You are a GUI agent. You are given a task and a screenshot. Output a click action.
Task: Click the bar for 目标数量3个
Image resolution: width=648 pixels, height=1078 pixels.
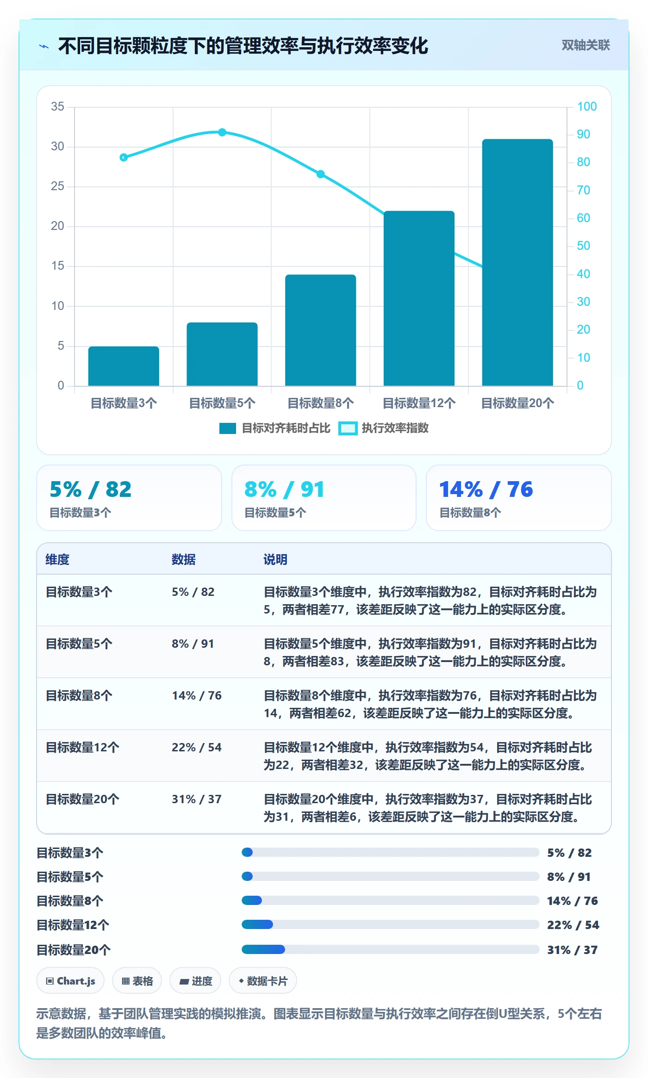(124, 366)
